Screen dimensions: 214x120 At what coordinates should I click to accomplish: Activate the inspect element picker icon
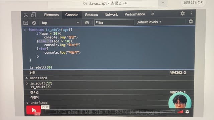[26, 15]
